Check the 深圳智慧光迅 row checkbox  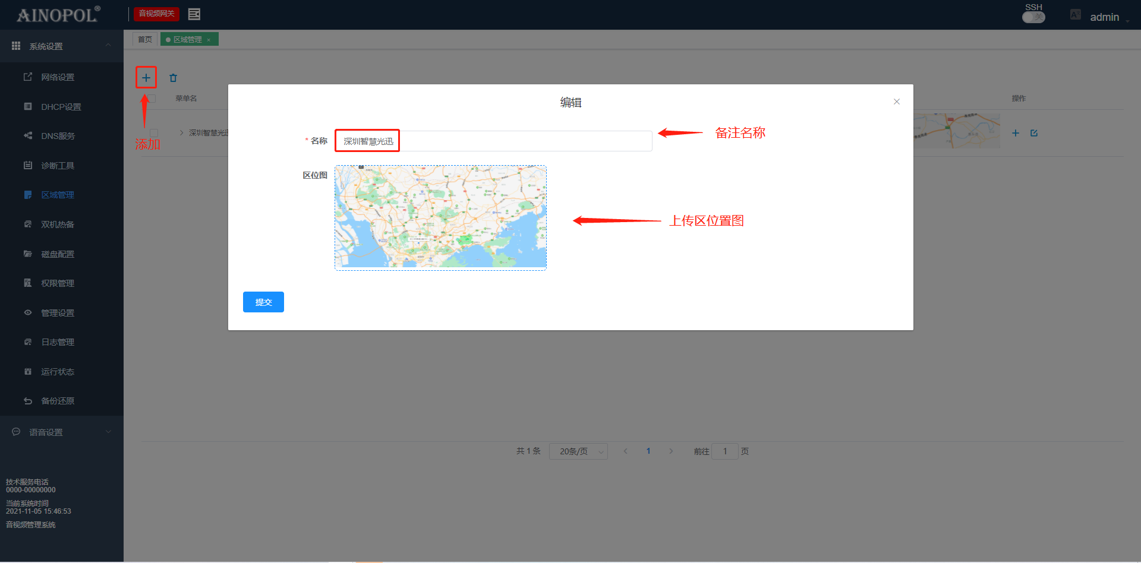click(x=154, y=133)
